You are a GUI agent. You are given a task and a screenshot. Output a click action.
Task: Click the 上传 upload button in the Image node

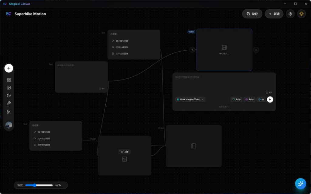tap(124, 152)
